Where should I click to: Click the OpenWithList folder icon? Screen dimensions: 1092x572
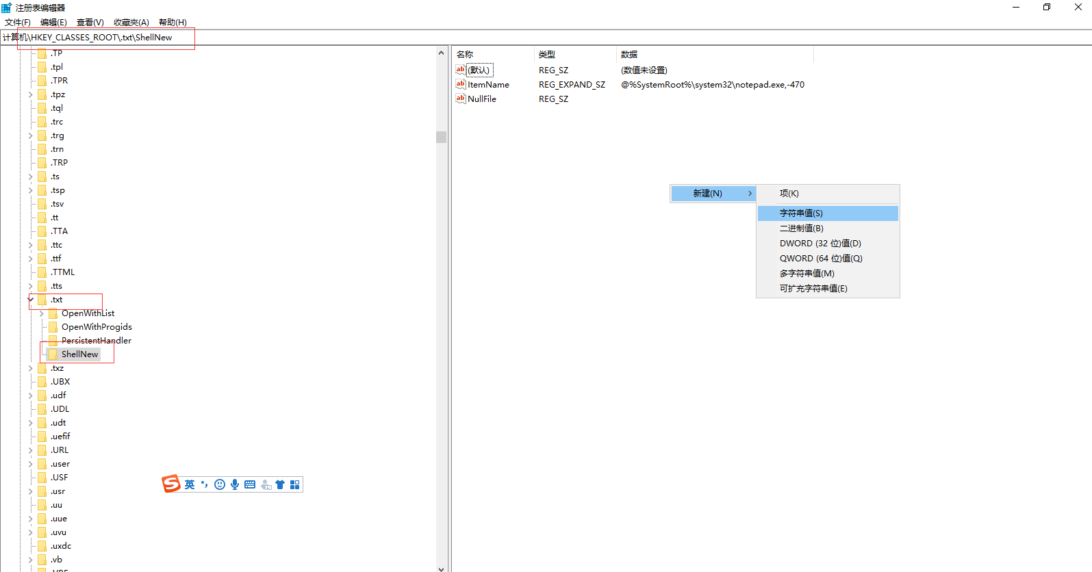[53, 313]
